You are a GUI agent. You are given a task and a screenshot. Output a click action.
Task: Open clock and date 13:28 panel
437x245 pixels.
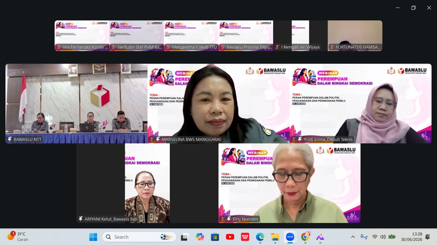coord(412,237)
